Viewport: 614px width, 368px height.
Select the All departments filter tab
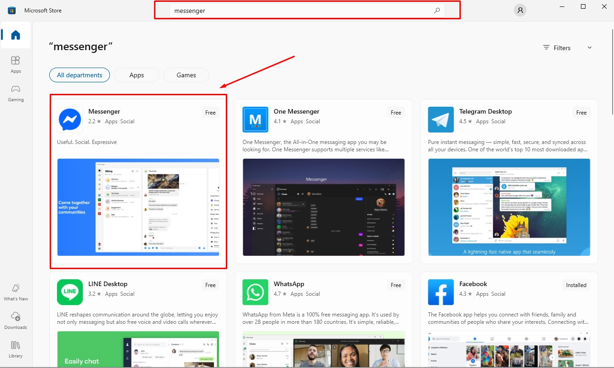click(x=80, y=75)
